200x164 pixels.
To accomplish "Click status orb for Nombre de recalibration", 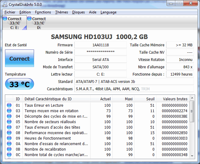I will tap(9, 149).
